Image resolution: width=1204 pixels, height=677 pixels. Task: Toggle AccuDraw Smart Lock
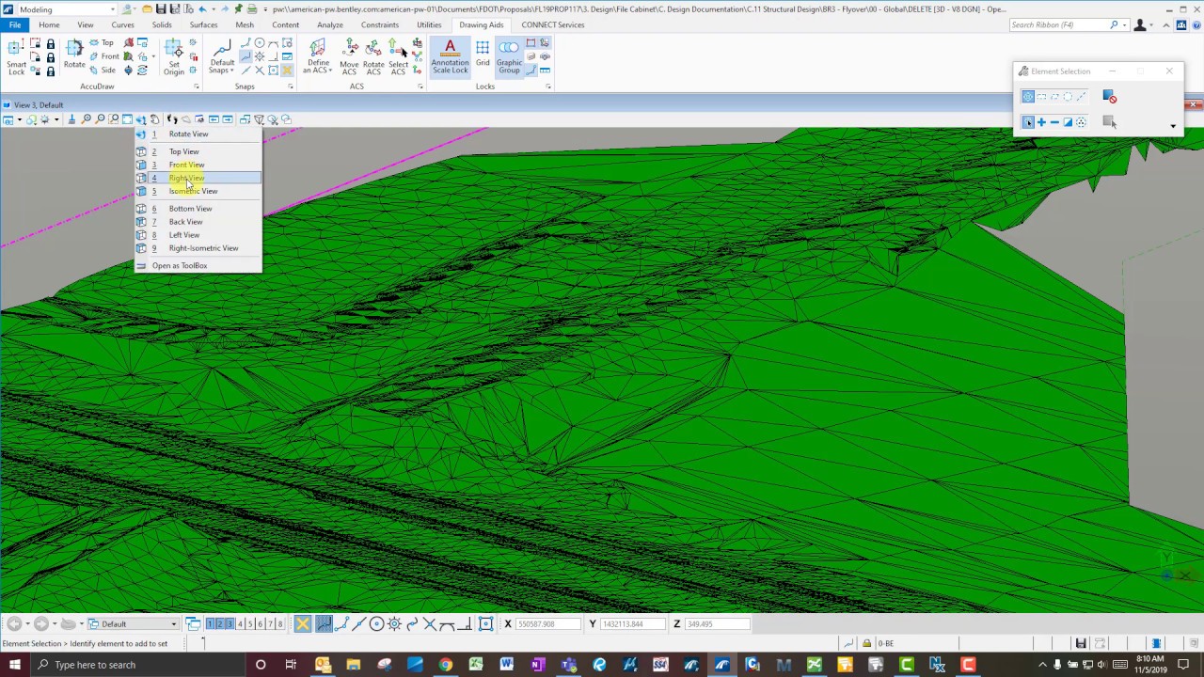click(x=17, y=58)
